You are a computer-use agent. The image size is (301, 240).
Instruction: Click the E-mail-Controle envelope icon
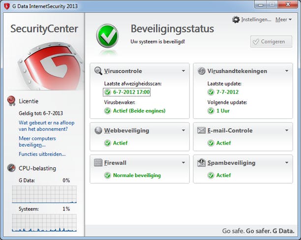[201, 130]
